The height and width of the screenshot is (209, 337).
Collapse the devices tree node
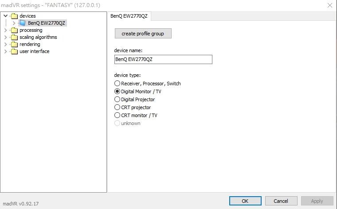click(x=5, y=16)
